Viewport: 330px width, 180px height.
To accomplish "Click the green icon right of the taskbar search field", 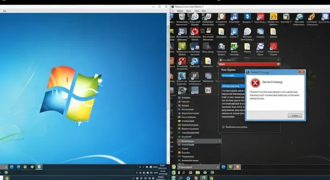I will [x=230, y=167].
